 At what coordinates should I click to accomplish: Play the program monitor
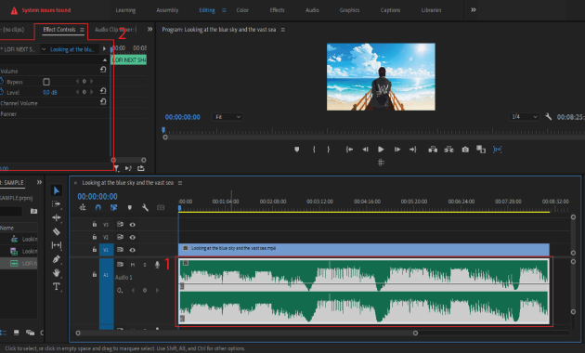coord(381,150)
